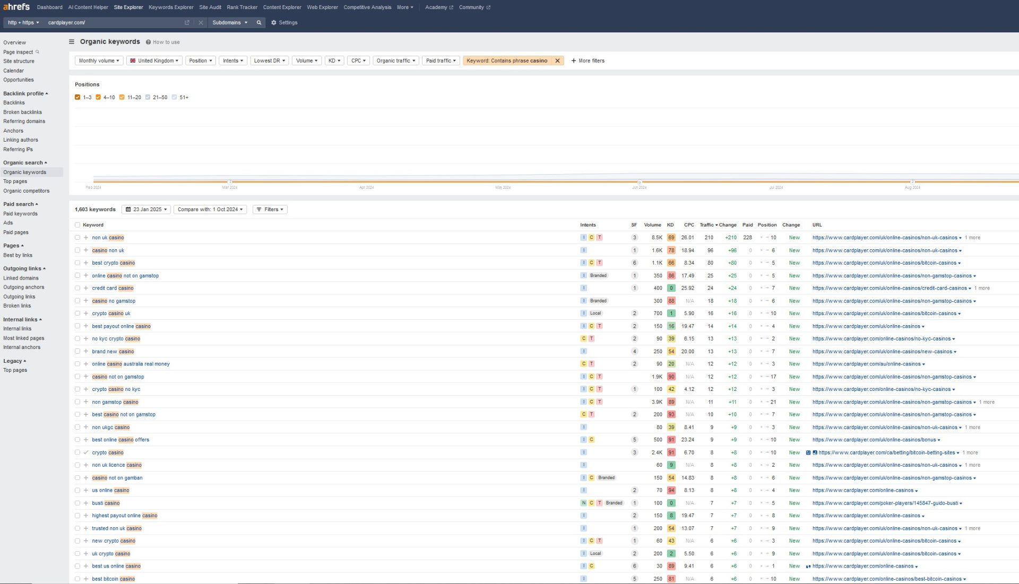Open Top pages under Organic search

15,181
